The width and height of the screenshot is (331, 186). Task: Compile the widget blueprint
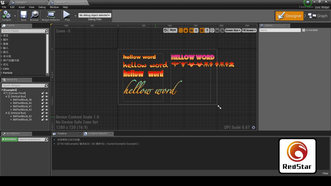point(6,16)
